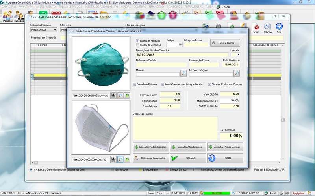Open the RELATÓRIOS menu
This screenshot has height=196, width=315.
tap(174, 7)
